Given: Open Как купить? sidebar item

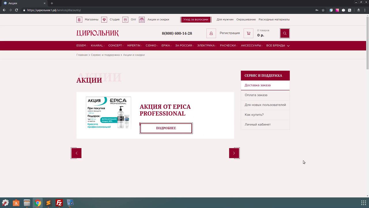Looking at the screenshot, I should click(x=265, y=115).
